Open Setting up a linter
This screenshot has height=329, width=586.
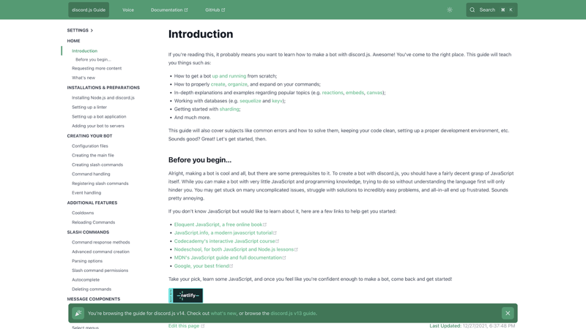[89, 107]
